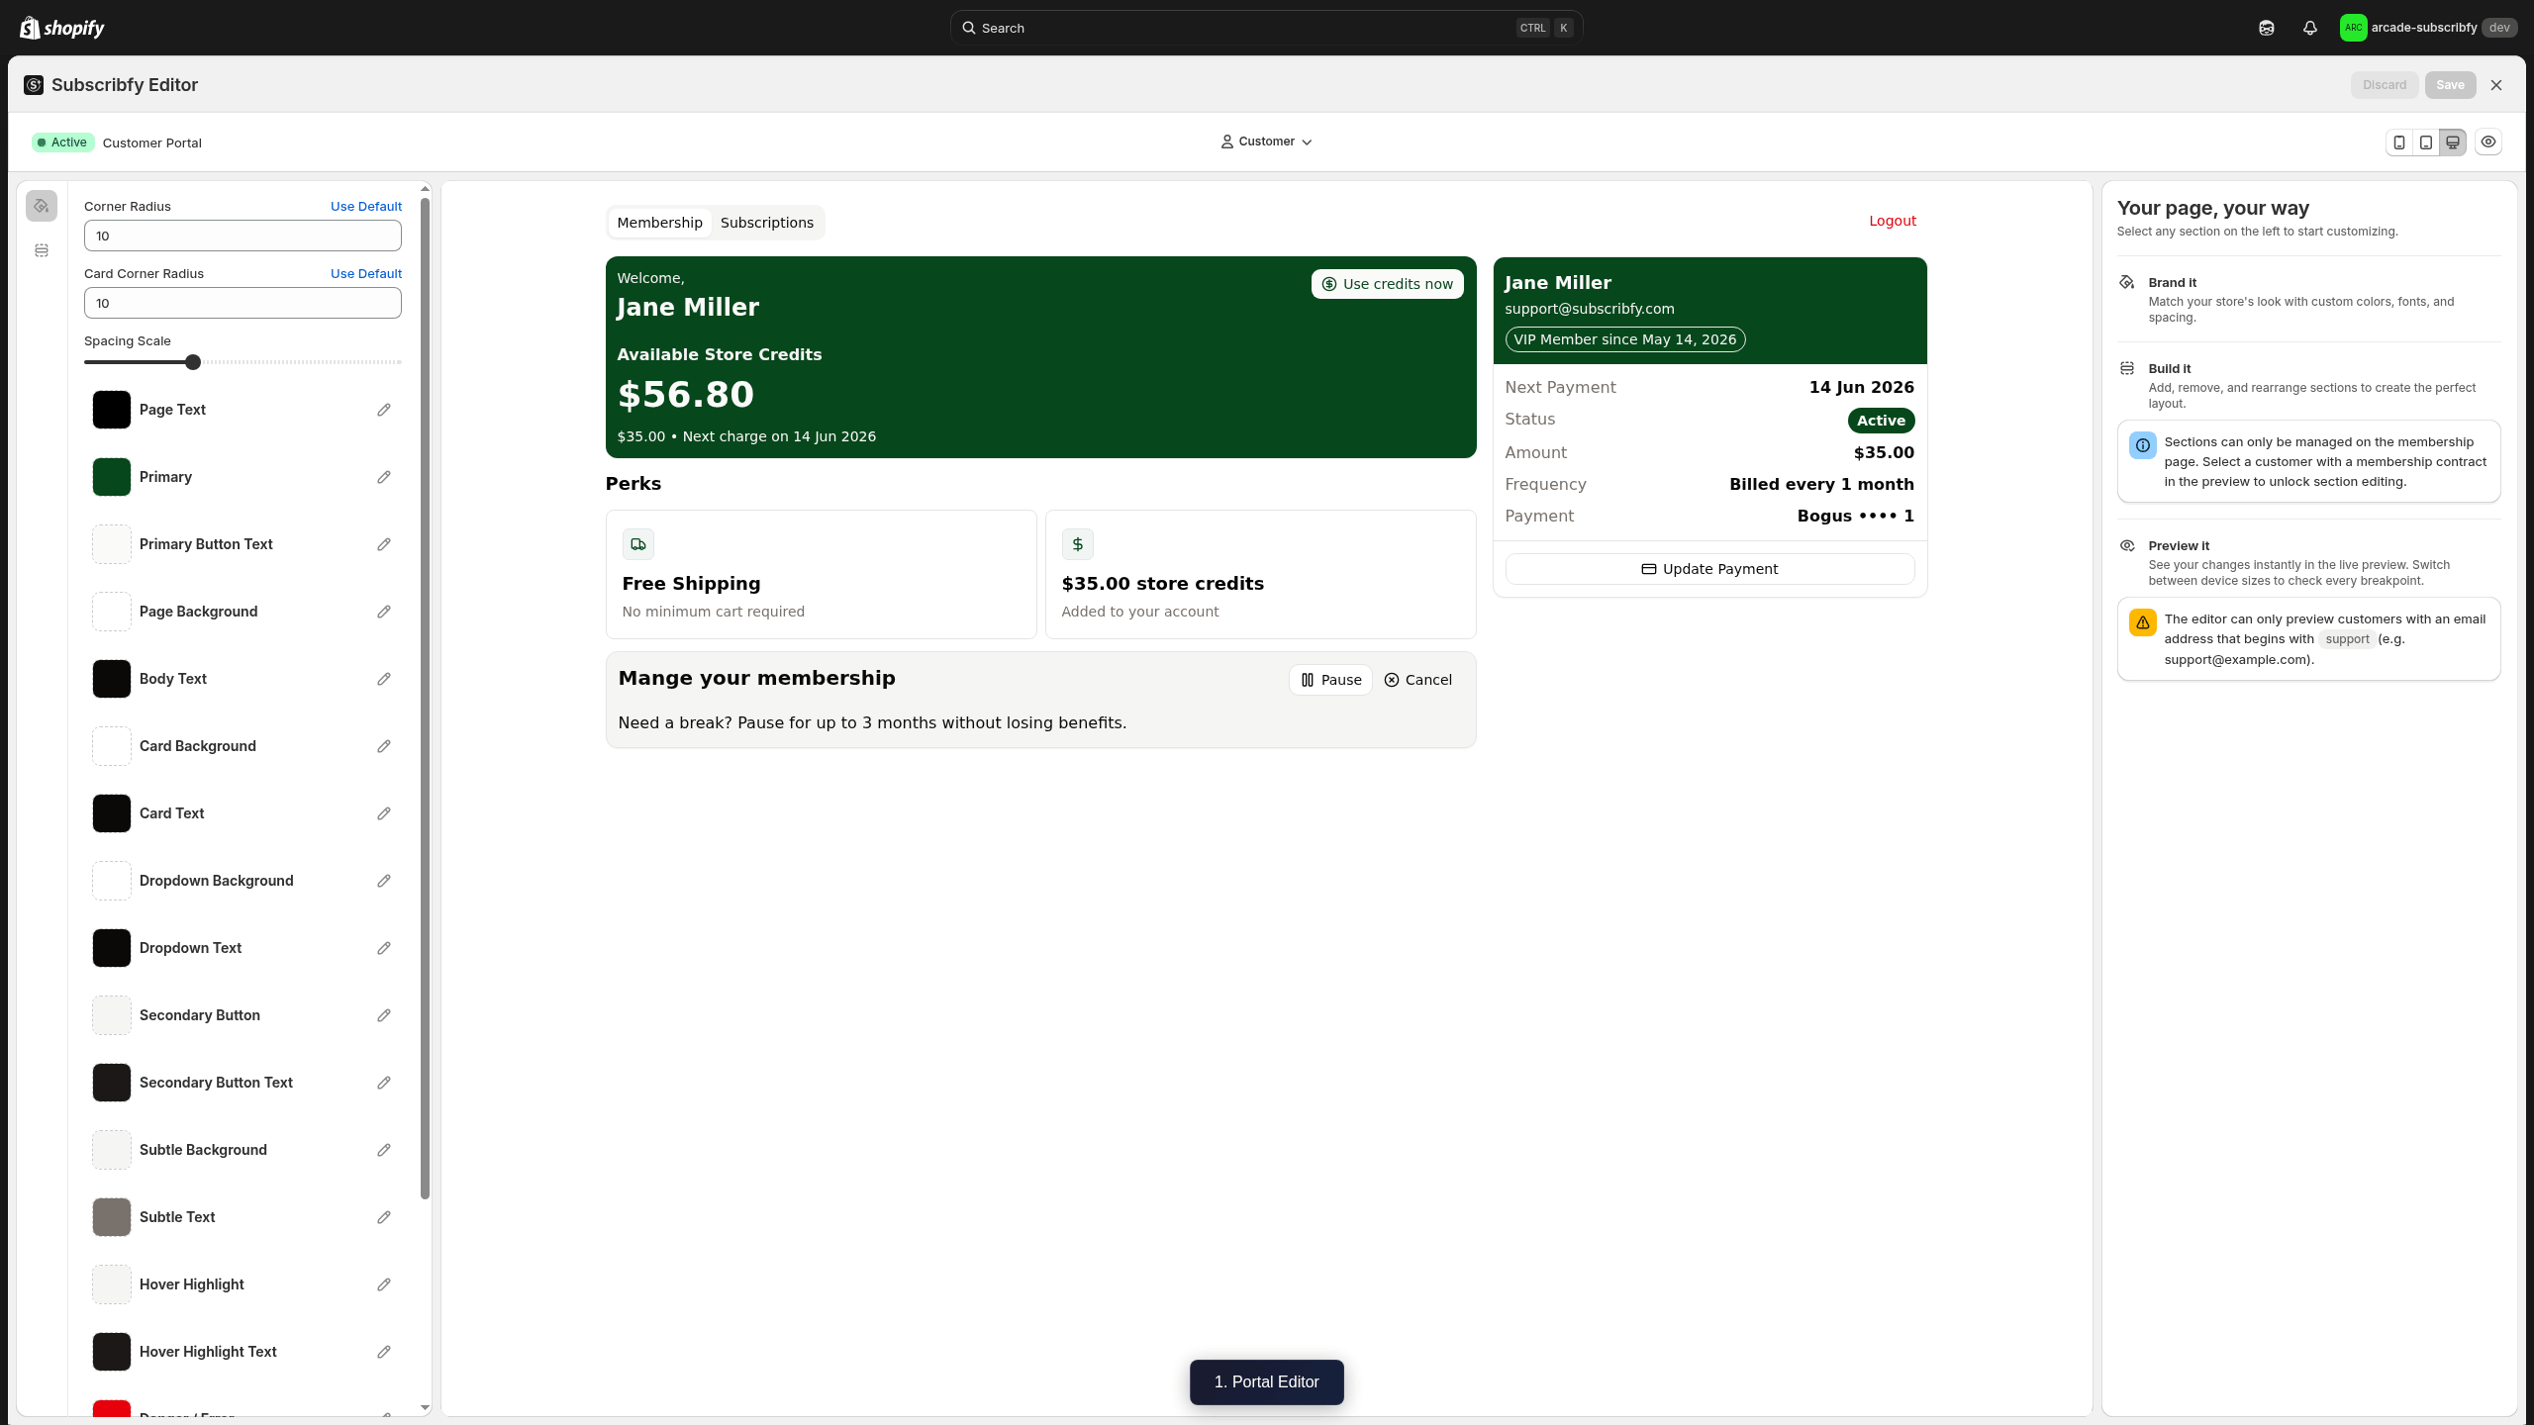Click the Shopify logo
Image resolution: width=2534 pixels, height=1425 pixels.
point(62,28)
